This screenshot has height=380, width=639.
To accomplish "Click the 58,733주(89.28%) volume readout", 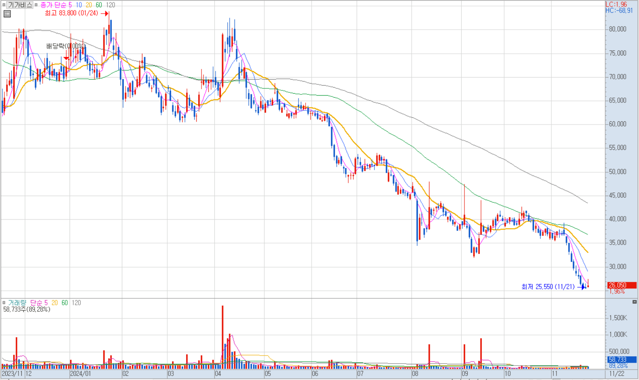I will (27, 310).
